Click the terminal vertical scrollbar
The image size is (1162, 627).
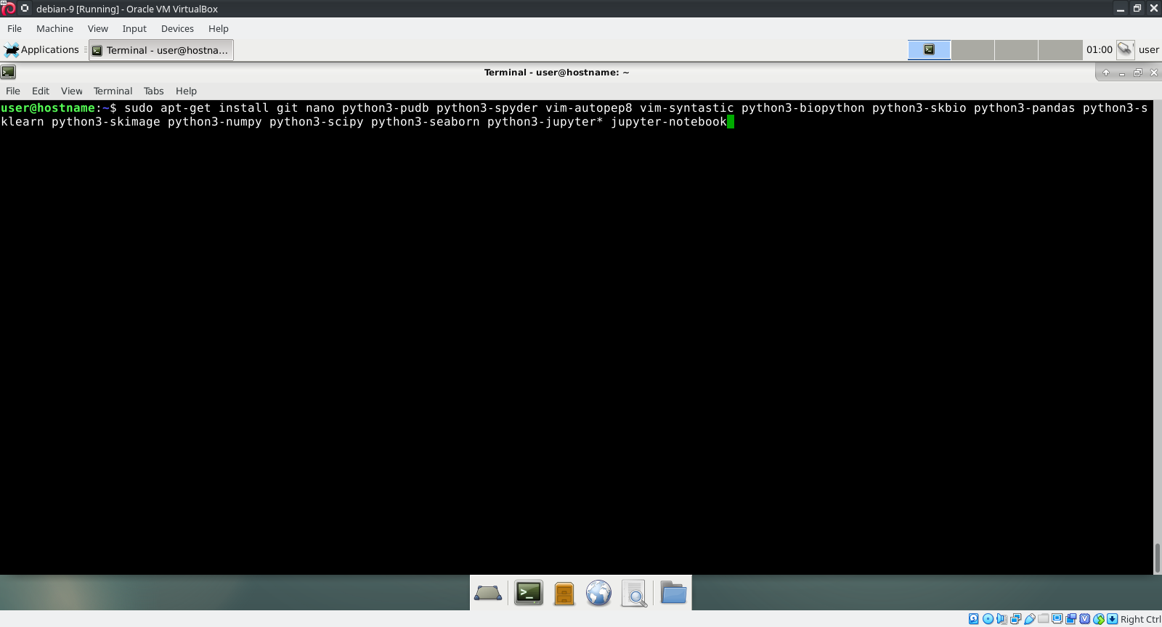point(1157,557)
